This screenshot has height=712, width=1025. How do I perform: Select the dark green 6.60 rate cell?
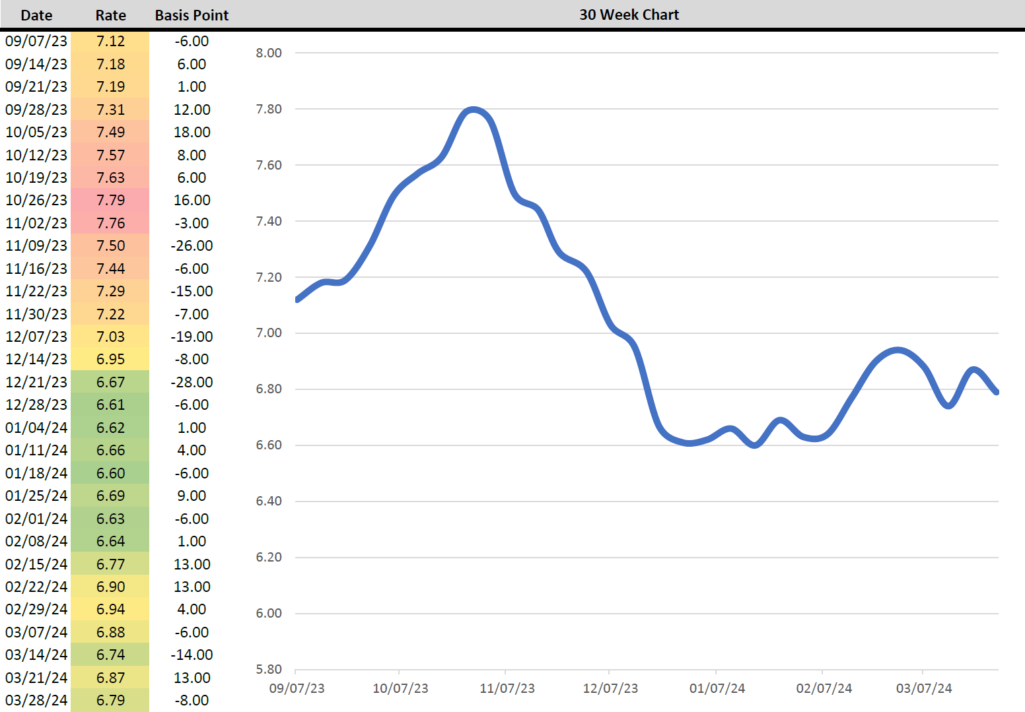[110, 473]
